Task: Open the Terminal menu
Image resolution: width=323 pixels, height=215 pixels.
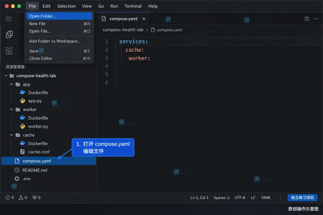Action: (x=133, y=6)
